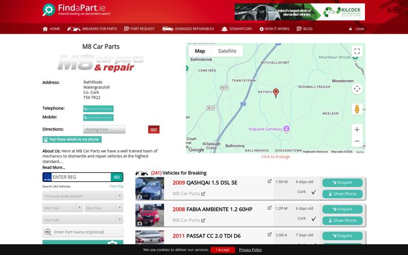
Task: Enquire about the 2009 Qashqai
Action: [x=342, y=182]
